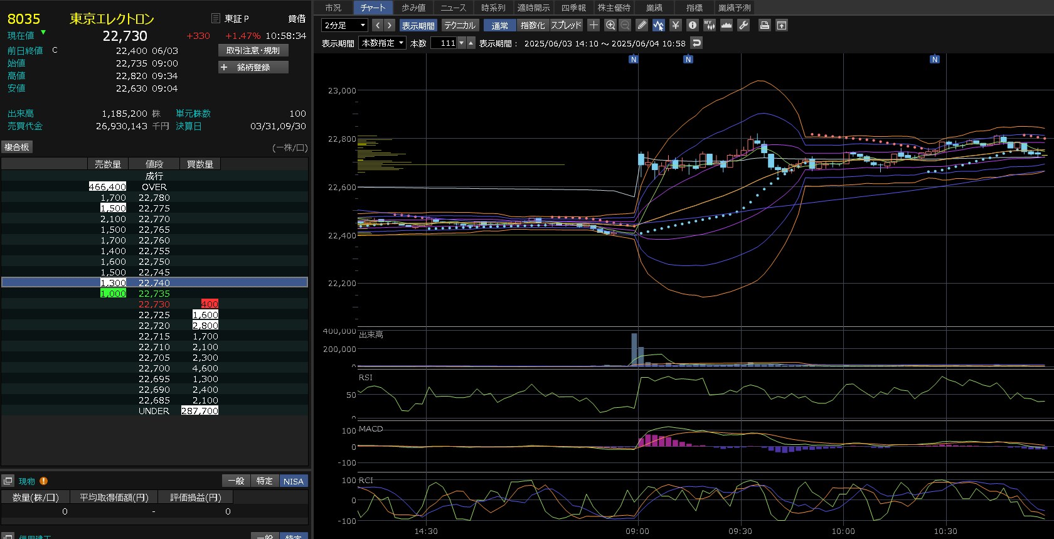Click the 22,730 best bid price

pos(154,304)
